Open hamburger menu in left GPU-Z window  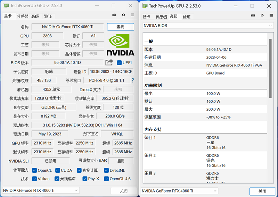coord(133,15)
